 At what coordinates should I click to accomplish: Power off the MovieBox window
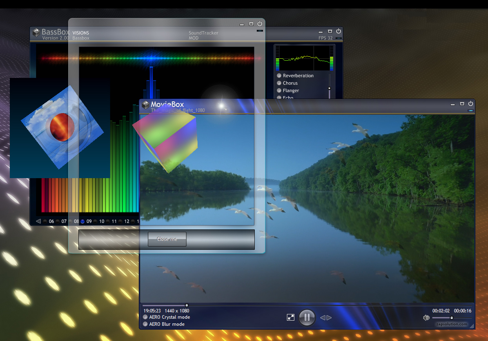pyautogui.click(x=471, y=103)
